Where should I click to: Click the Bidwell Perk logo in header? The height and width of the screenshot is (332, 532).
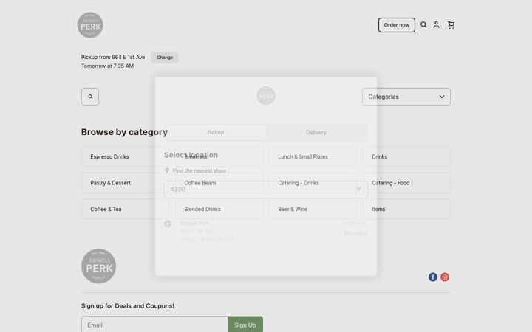tap(90, 25)
